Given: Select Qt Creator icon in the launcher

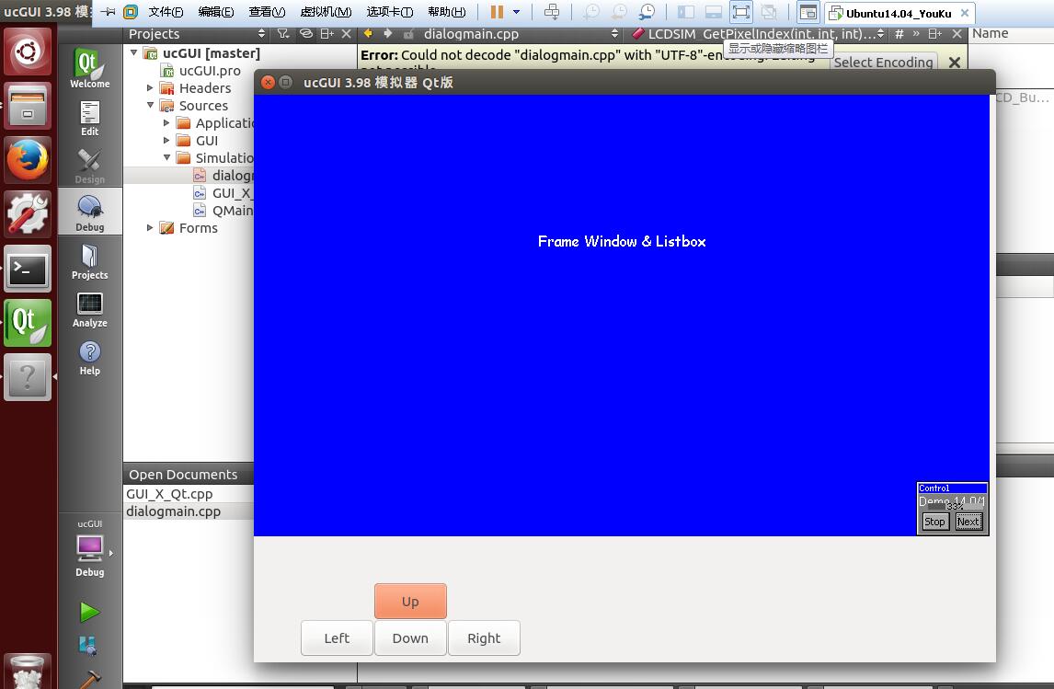Looking at the screenshot, I should point(28,323).
